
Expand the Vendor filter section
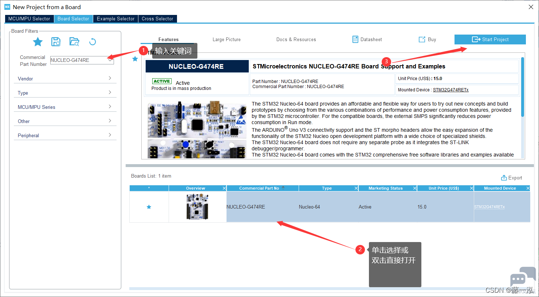point(65,79)
